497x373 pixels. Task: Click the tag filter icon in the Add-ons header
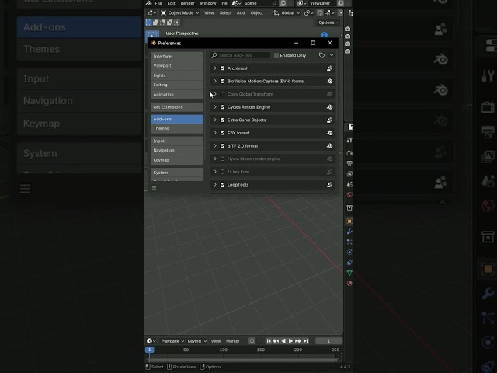[x=321, y=55]
